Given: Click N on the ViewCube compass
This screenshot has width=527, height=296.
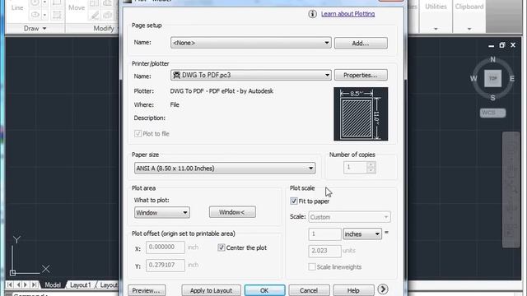Looking at the screenshot, I should (x=492, y=59).
